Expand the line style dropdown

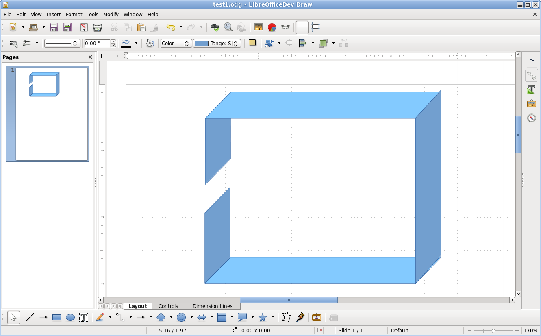(x=75, y=43)
